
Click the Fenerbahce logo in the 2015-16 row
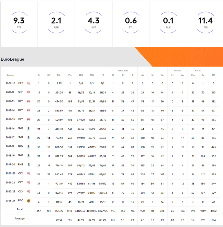point(28,128)
